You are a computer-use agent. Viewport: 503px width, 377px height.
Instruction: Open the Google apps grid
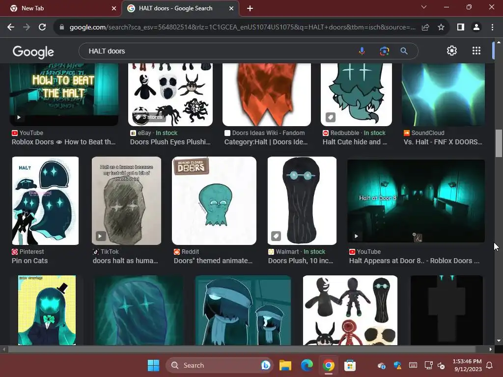click(x=476, y=51)
